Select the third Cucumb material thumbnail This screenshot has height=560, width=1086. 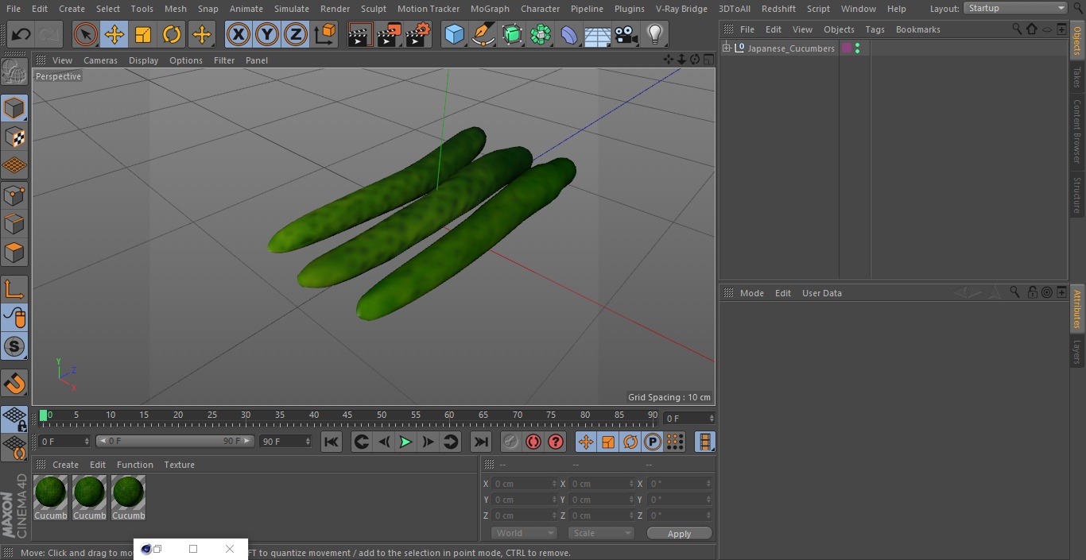[128, 492]
